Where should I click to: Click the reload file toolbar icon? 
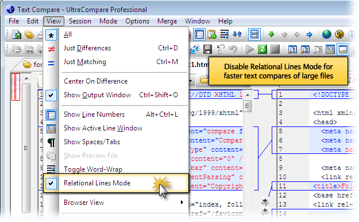point(220,49)
